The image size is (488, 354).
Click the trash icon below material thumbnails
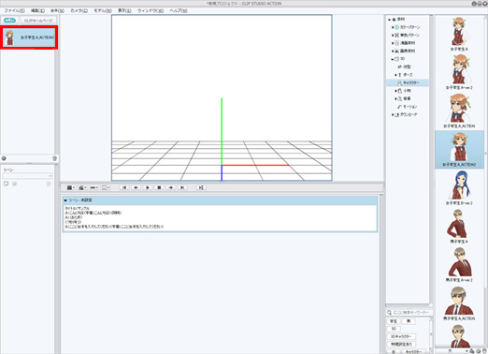484,351
